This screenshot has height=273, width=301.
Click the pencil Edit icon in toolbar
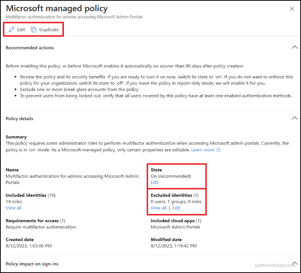(12, 30)
